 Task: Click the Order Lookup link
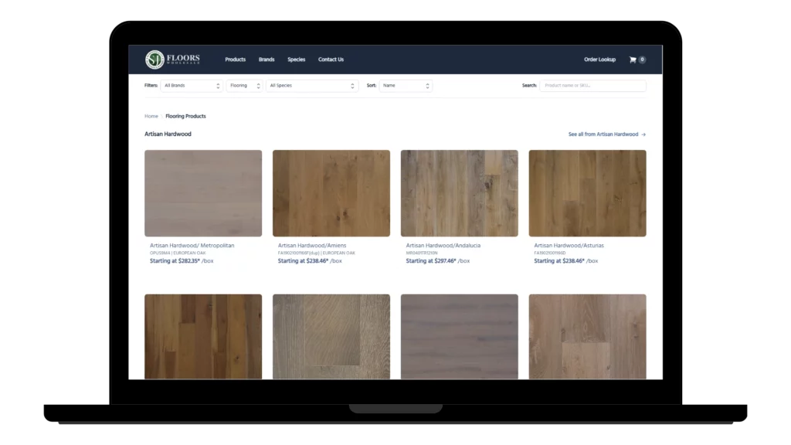(x=599, y=59)
